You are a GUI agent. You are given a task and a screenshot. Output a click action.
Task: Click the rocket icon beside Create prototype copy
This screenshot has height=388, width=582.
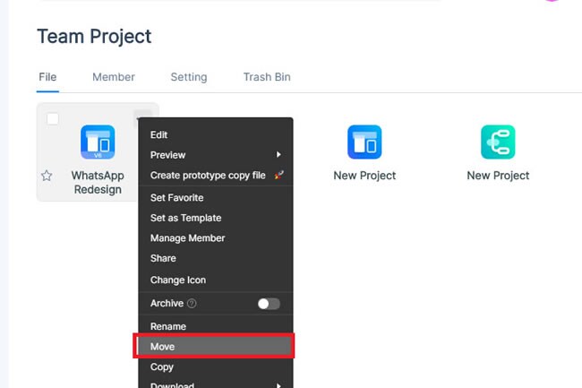tap(278, 176)
